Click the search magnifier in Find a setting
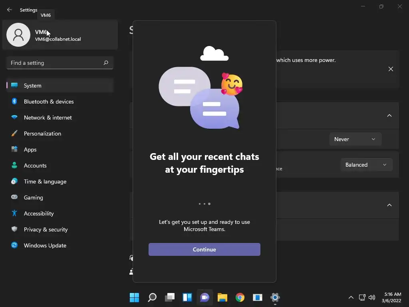The height and width of the screenshot is (307, 409). coord(105,63)
